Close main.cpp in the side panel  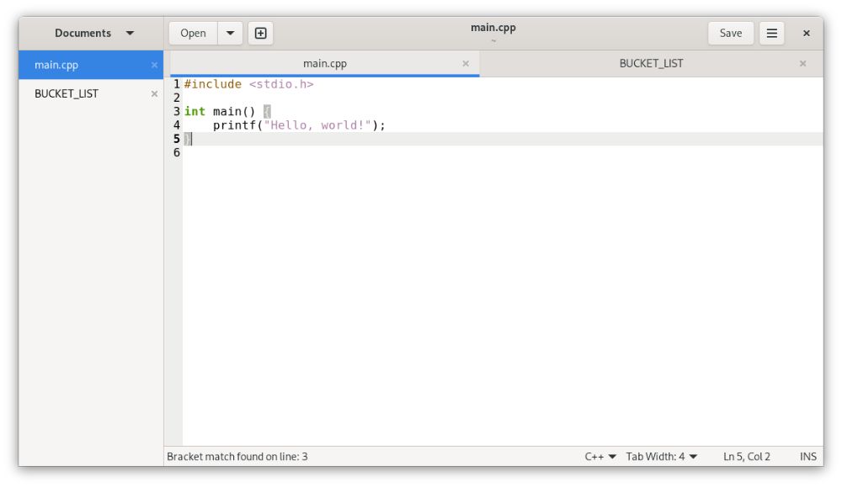coord(154,65)
